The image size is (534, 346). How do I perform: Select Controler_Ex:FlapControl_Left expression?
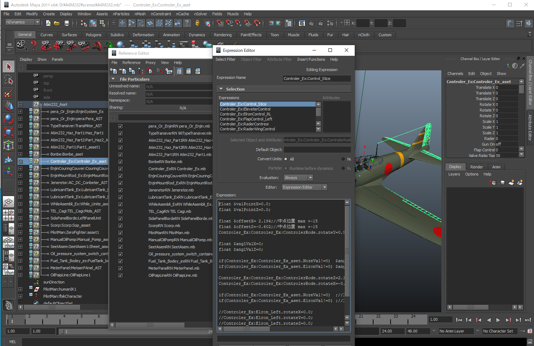point(246,119)
